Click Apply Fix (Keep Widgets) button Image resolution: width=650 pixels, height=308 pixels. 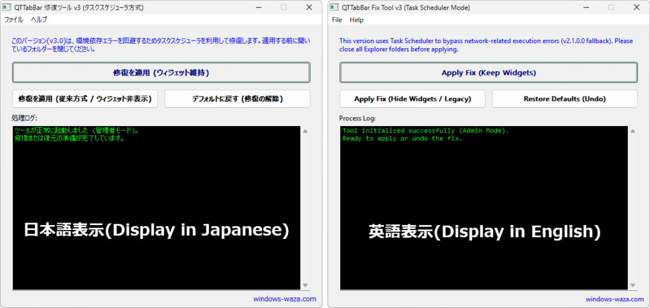coord(489,73)
